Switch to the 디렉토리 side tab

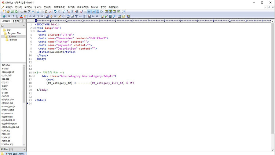[x=6, y=21]
